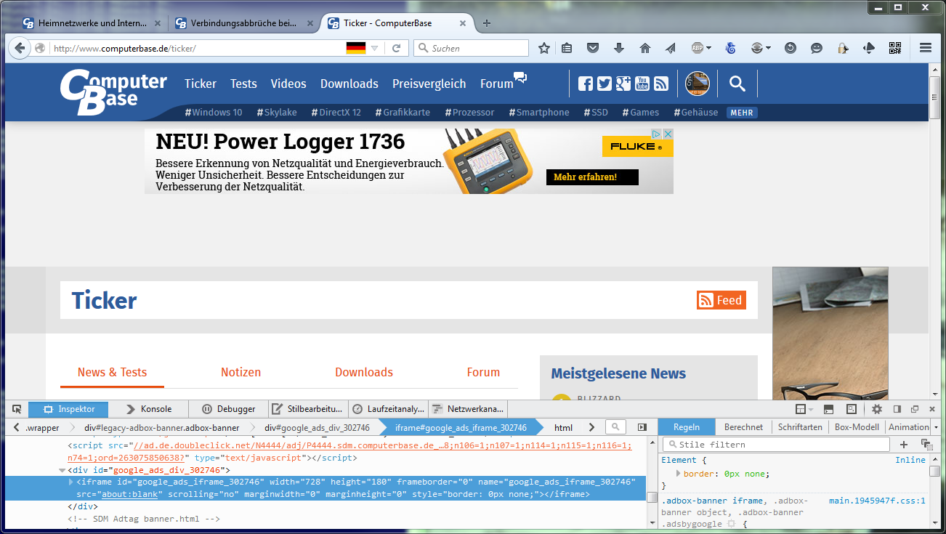Collapse the div google_ads_div_302746 node
The height and width of the screenshot is (534, 946).
tap(62, 470)
